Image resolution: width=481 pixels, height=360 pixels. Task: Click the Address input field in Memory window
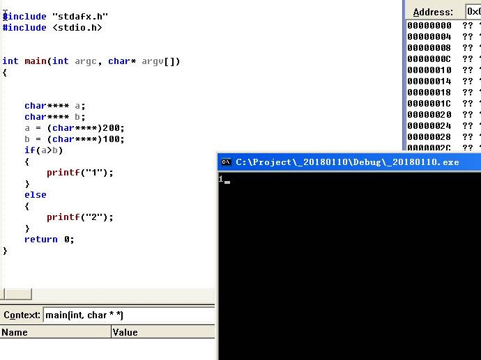pos(473,12)
